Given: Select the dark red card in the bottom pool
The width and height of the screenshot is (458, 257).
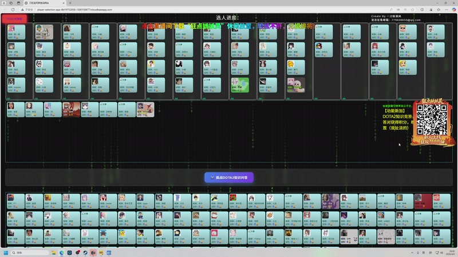Looking at the screenshot, I should click(423, 202).
